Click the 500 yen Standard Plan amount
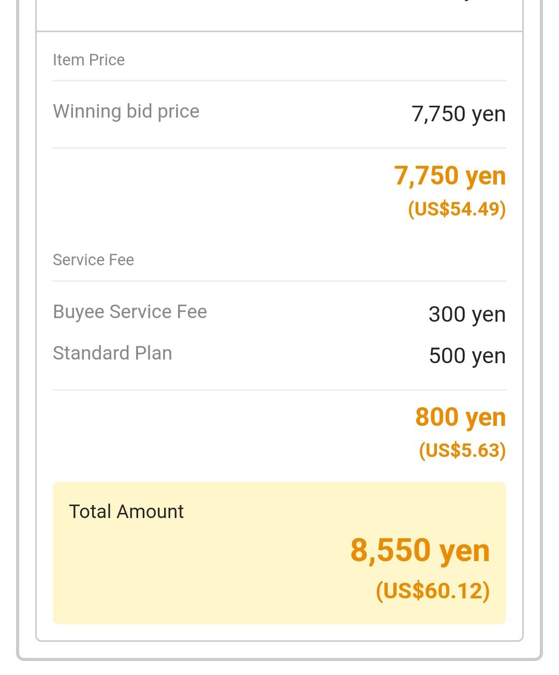559x675 pixels. (467, 356)
